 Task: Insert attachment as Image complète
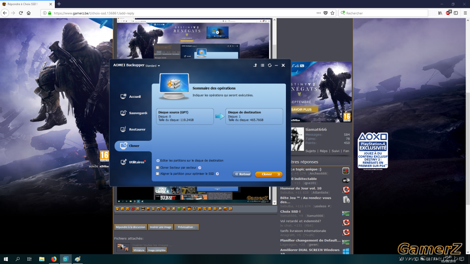point(157,250)
